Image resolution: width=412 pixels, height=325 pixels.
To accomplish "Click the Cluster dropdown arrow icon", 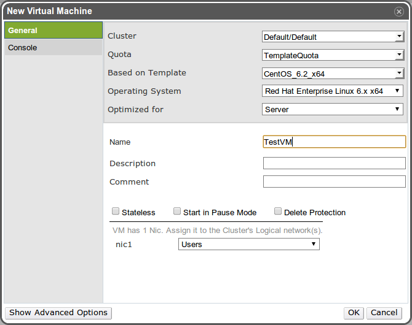I will [x=398, y=37].
